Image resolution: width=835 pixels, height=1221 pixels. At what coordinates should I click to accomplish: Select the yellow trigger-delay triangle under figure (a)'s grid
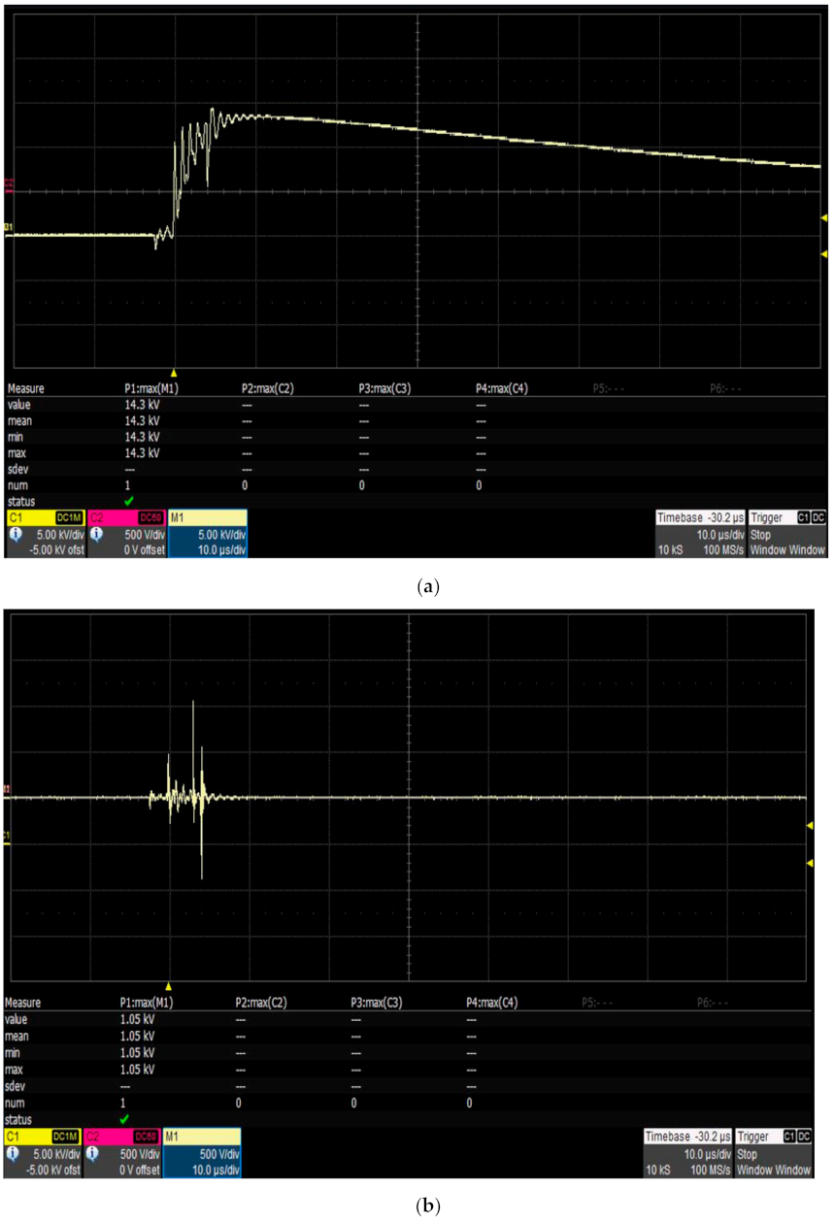pyautogui.click(x=174, y=373)
